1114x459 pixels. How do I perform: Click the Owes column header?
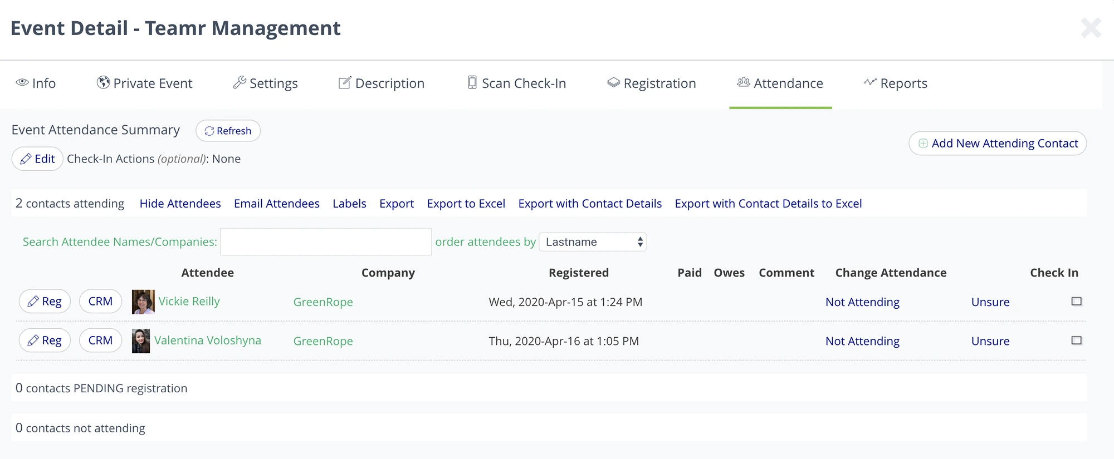click(729, 273)
